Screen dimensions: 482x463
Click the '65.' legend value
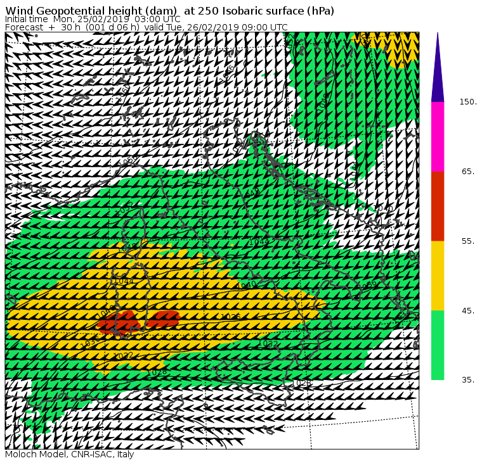click(468, 171)
